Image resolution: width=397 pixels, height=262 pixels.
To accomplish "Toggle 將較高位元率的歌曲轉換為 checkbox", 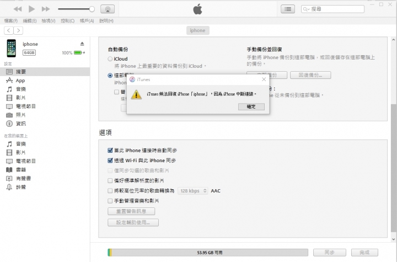I will coord(110,191).
